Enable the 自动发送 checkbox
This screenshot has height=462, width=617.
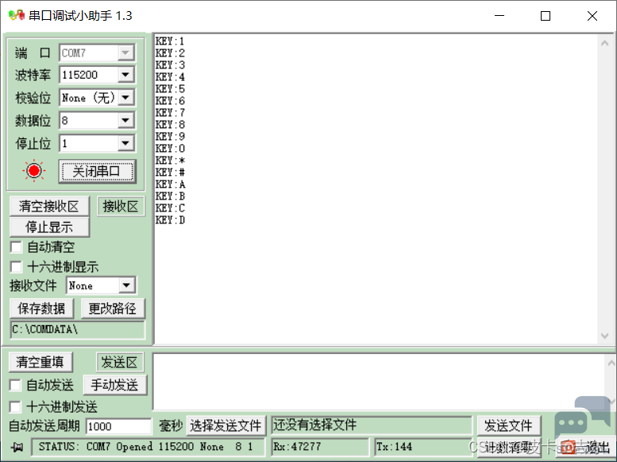(x=15, y=385)
